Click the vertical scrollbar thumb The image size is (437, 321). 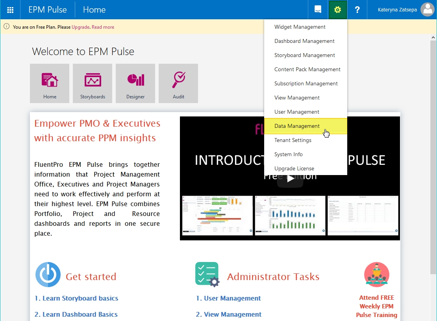pyautogui.click(x=433, y=157)
